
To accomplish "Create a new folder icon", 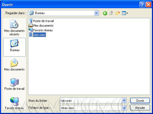I will [118, 13].
